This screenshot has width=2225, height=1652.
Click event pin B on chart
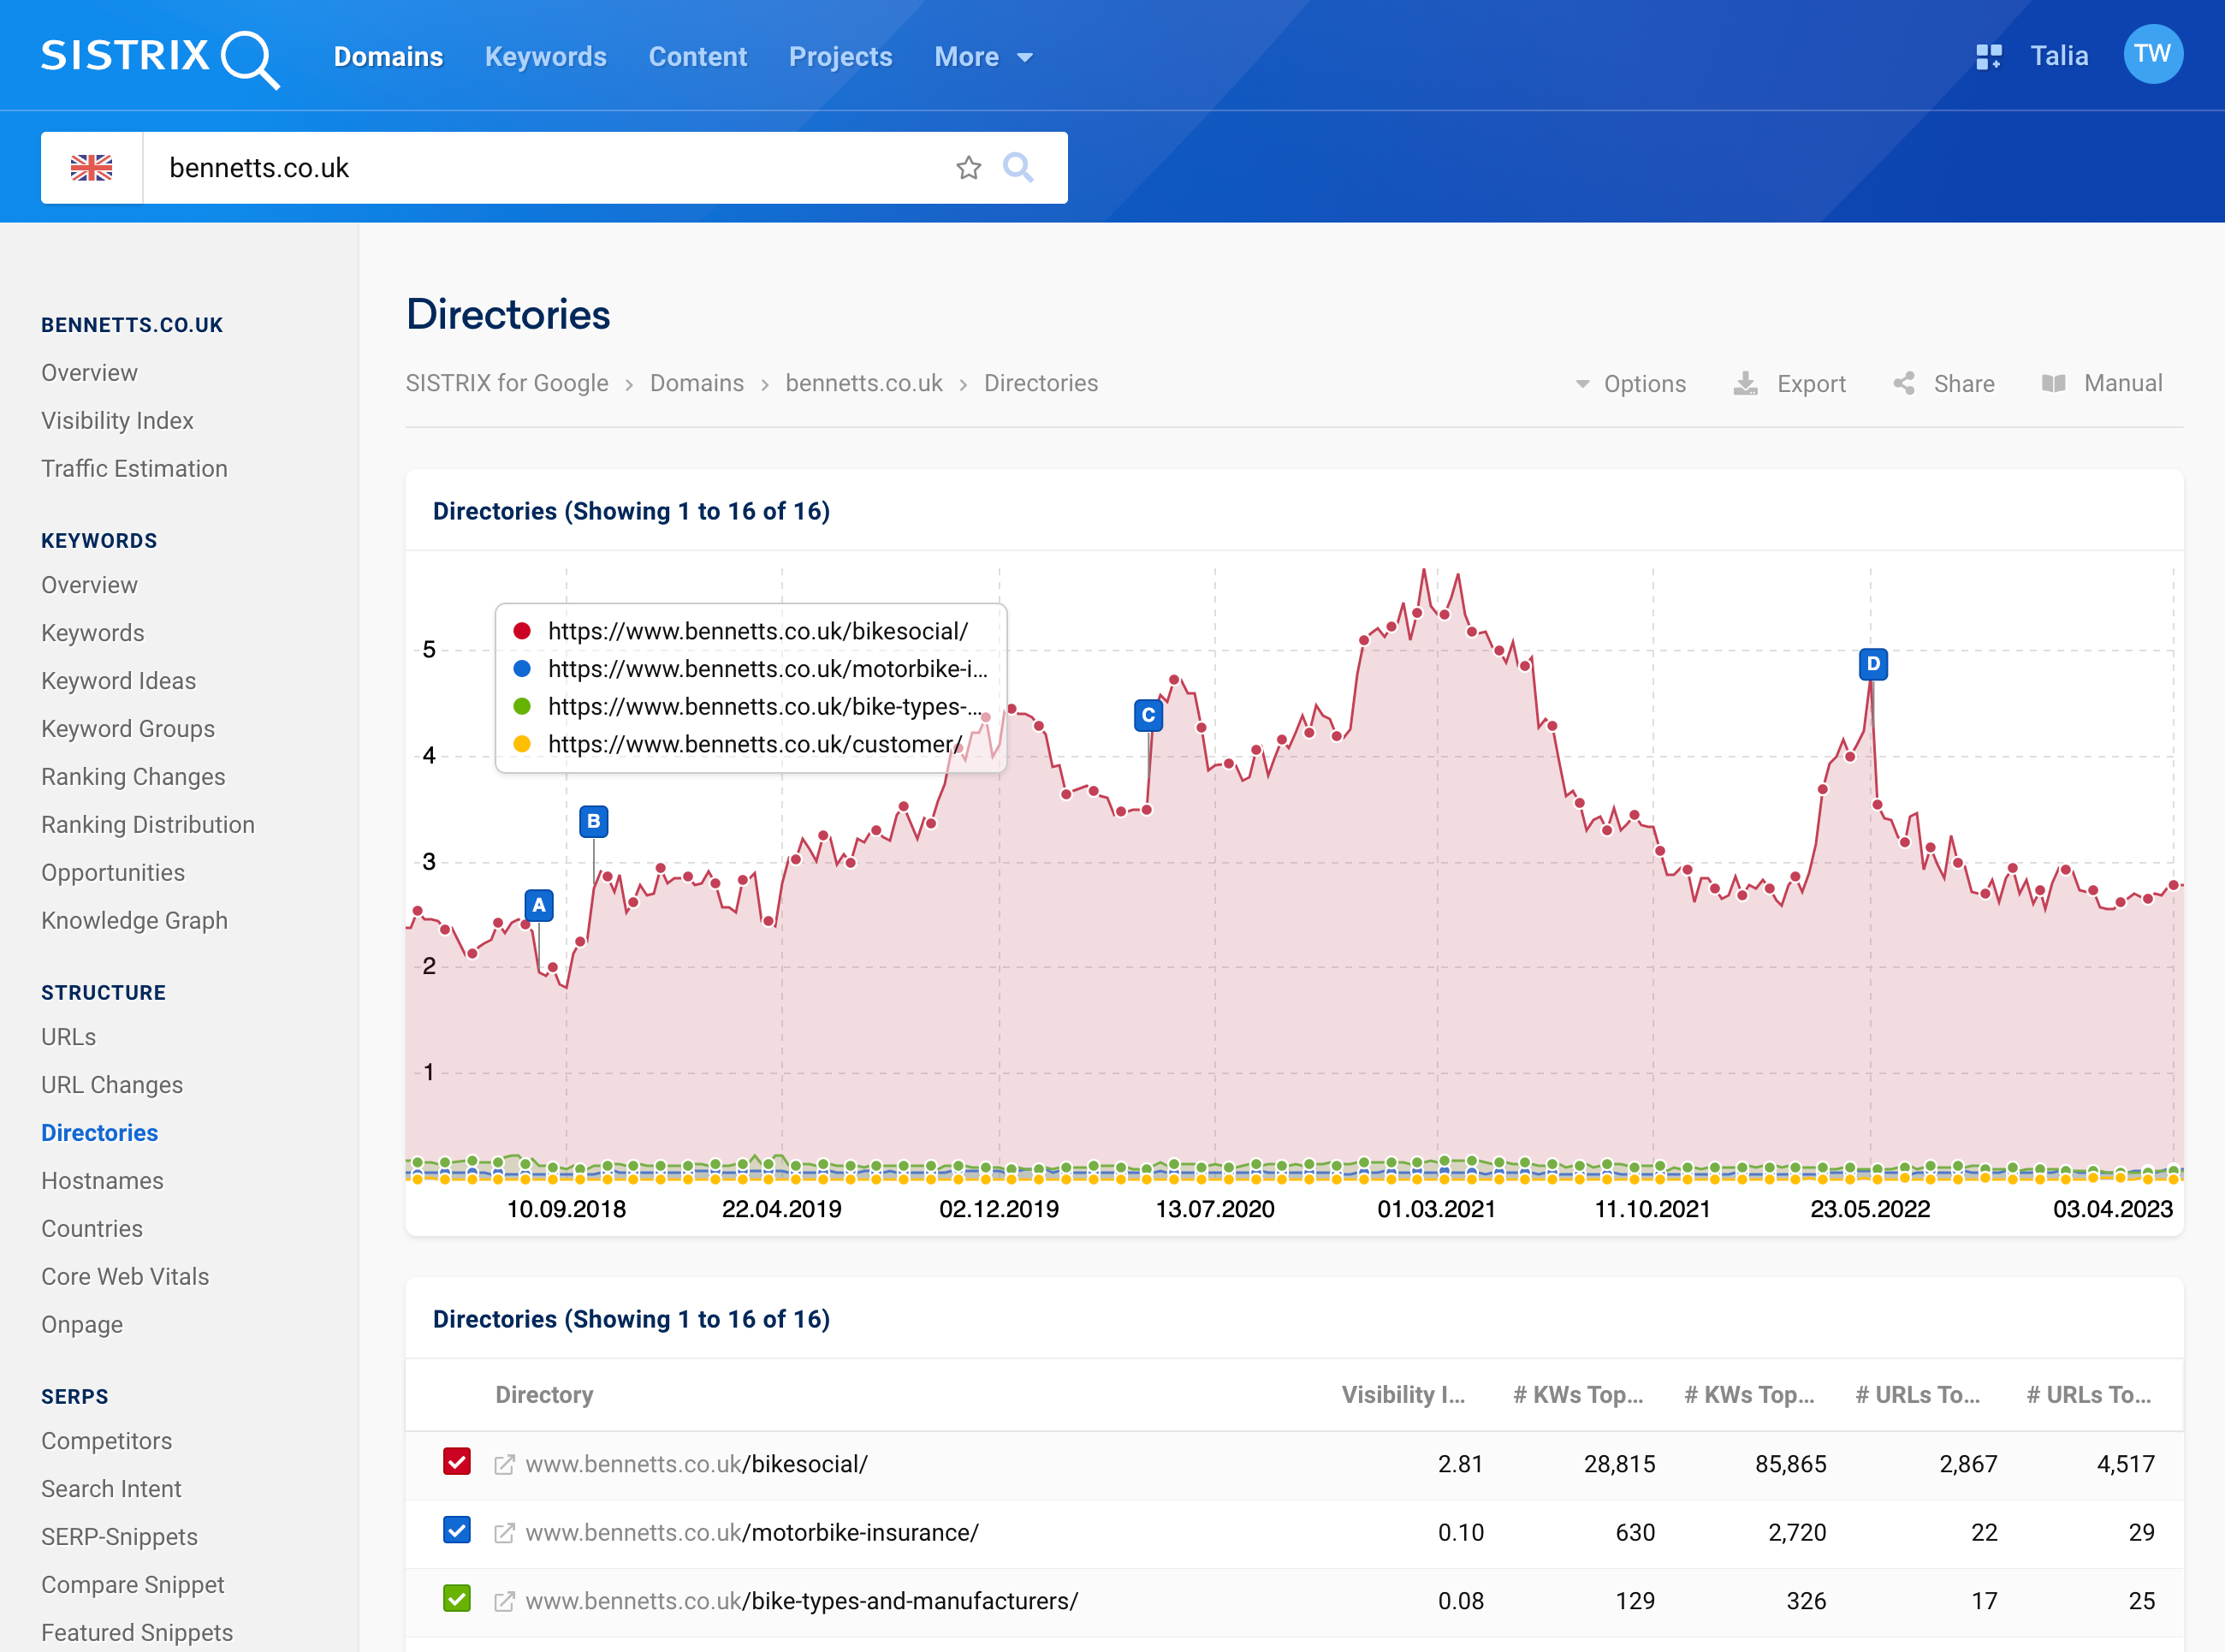point(594,822)
